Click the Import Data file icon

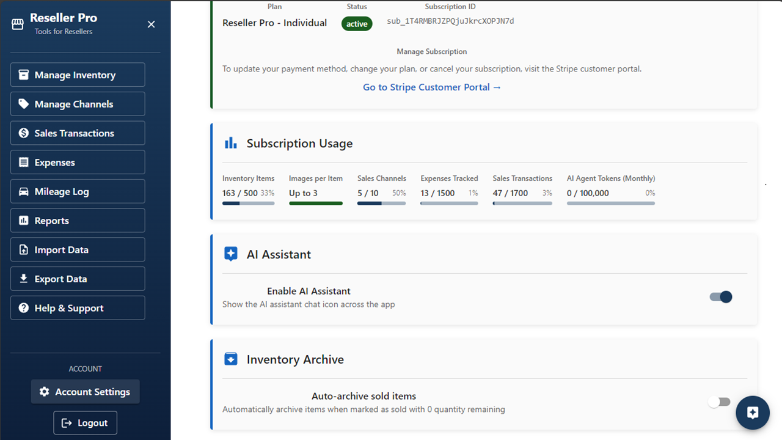24,249
